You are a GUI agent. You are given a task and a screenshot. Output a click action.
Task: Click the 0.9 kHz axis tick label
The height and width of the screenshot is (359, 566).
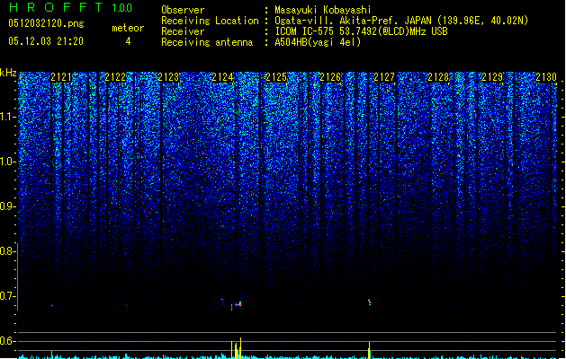[8, 206]
